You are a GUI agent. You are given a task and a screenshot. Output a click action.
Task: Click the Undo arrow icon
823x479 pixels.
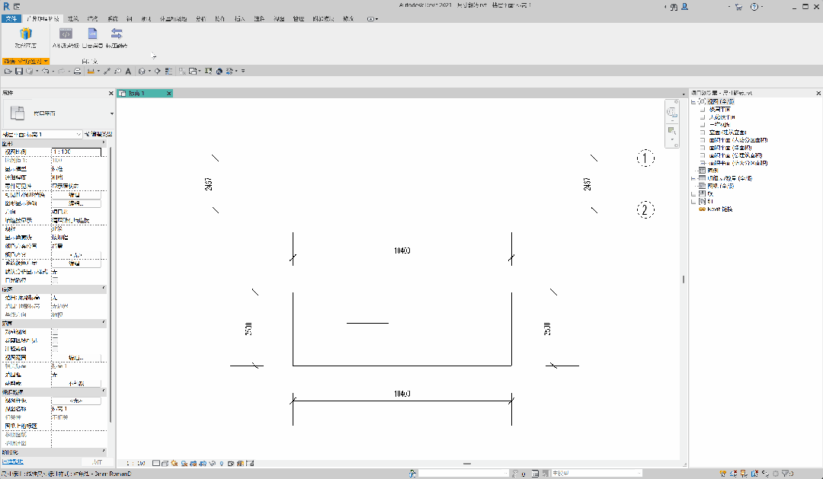click(46, 72)
